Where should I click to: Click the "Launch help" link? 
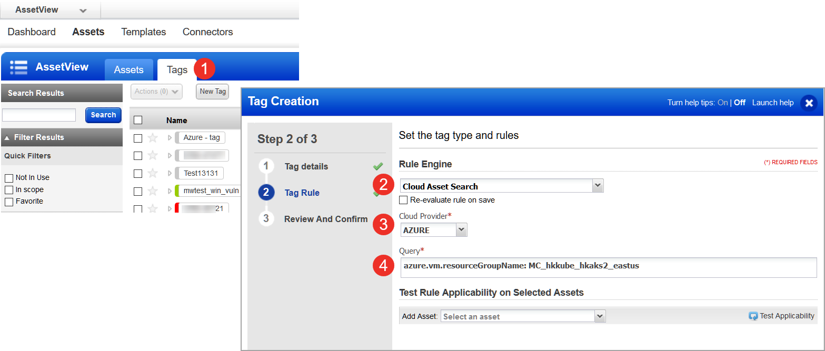772,103
